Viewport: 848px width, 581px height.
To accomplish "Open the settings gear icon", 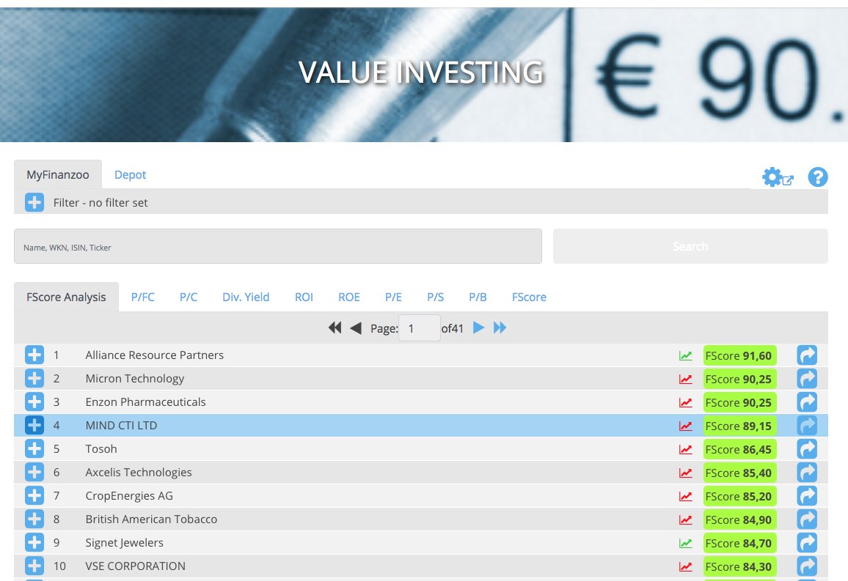I will (771, 177).
